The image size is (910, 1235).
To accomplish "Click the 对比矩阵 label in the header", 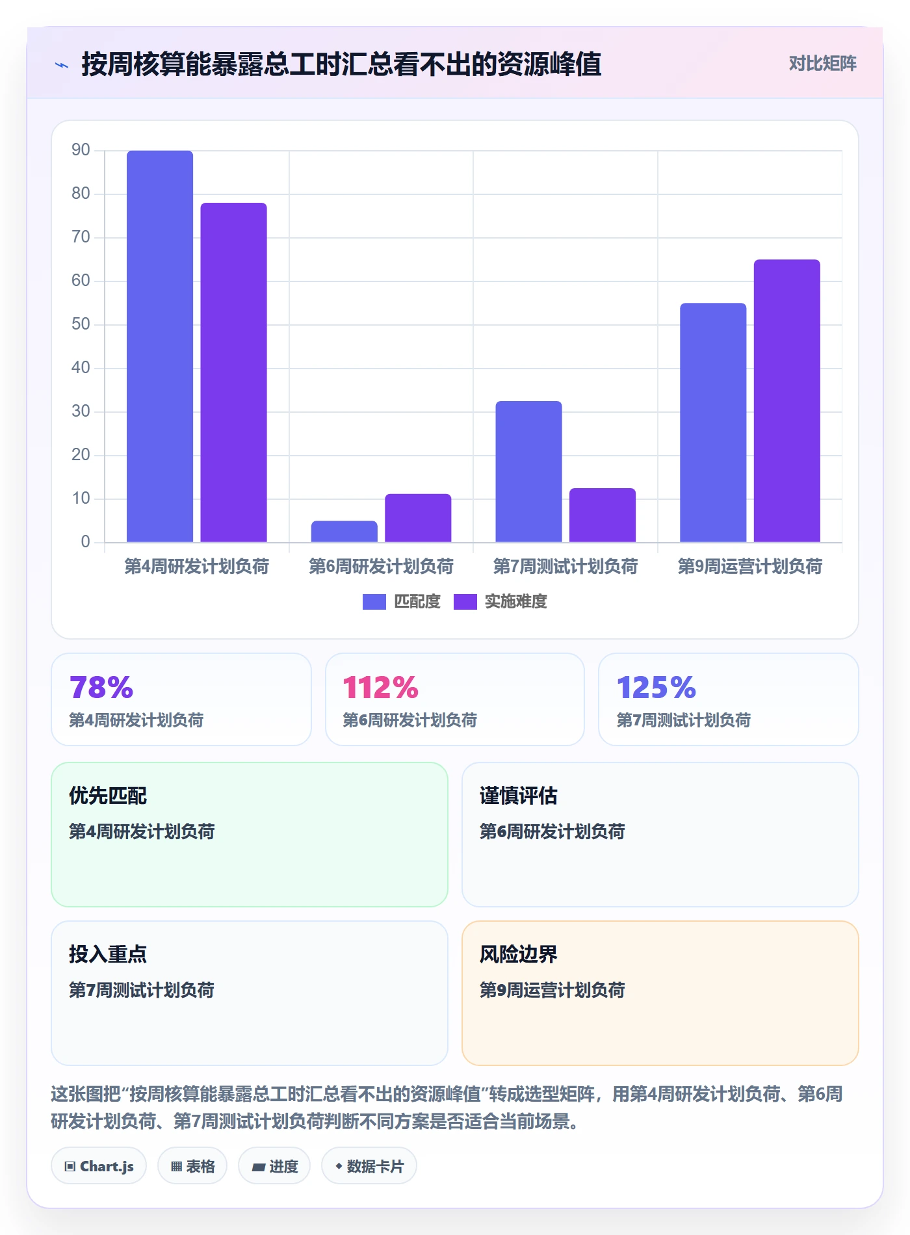I will (x=822, y=64).
